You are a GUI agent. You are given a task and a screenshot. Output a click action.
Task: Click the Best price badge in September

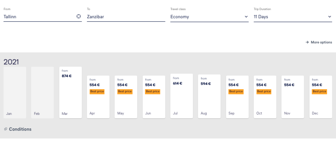point(236,91)
